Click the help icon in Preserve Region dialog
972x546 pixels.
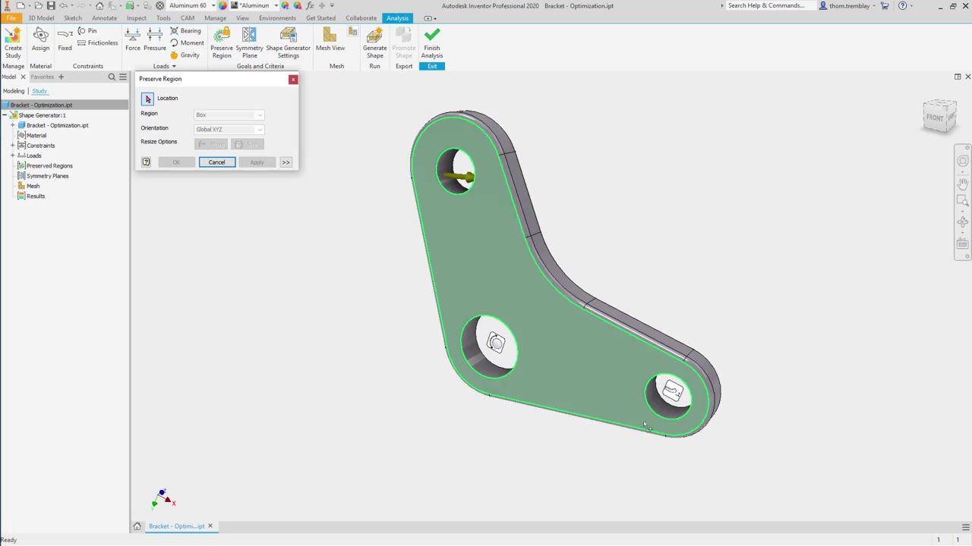pyautogui.click(x=146, y=162)
